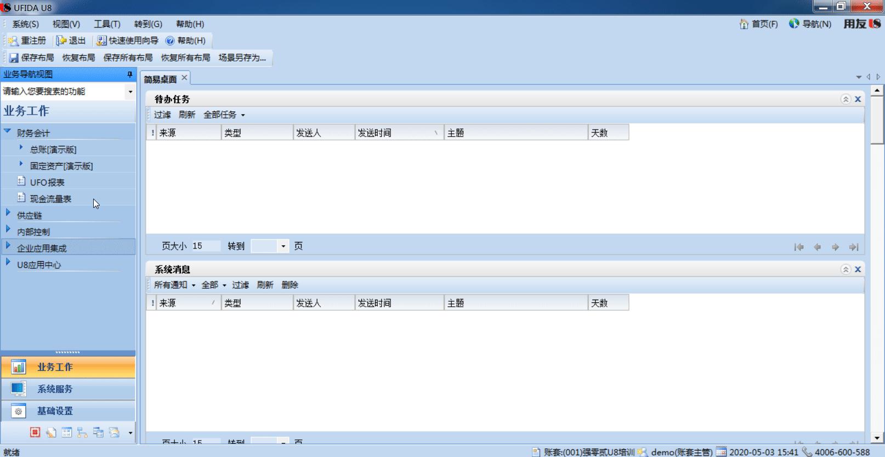
Task: Click the 基础设置 gear icon
Action: (x=18, y=411)
